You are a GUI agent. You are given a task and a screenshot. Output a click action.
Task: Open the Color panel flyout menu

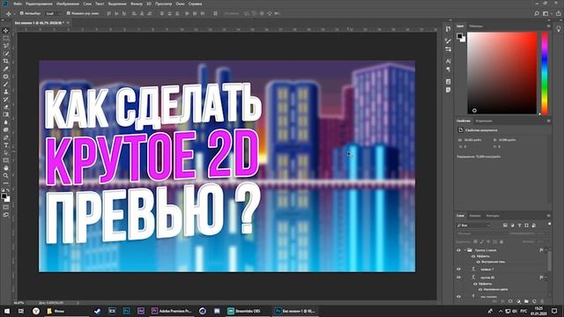548,26
